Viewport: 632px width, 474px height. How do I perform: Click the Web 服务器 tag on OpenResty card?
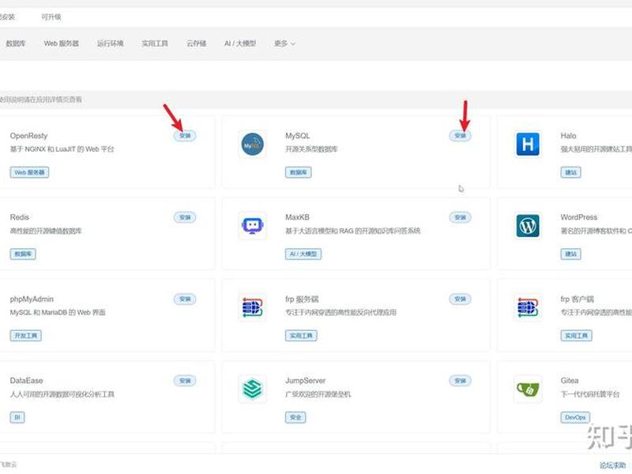(29, 172)
